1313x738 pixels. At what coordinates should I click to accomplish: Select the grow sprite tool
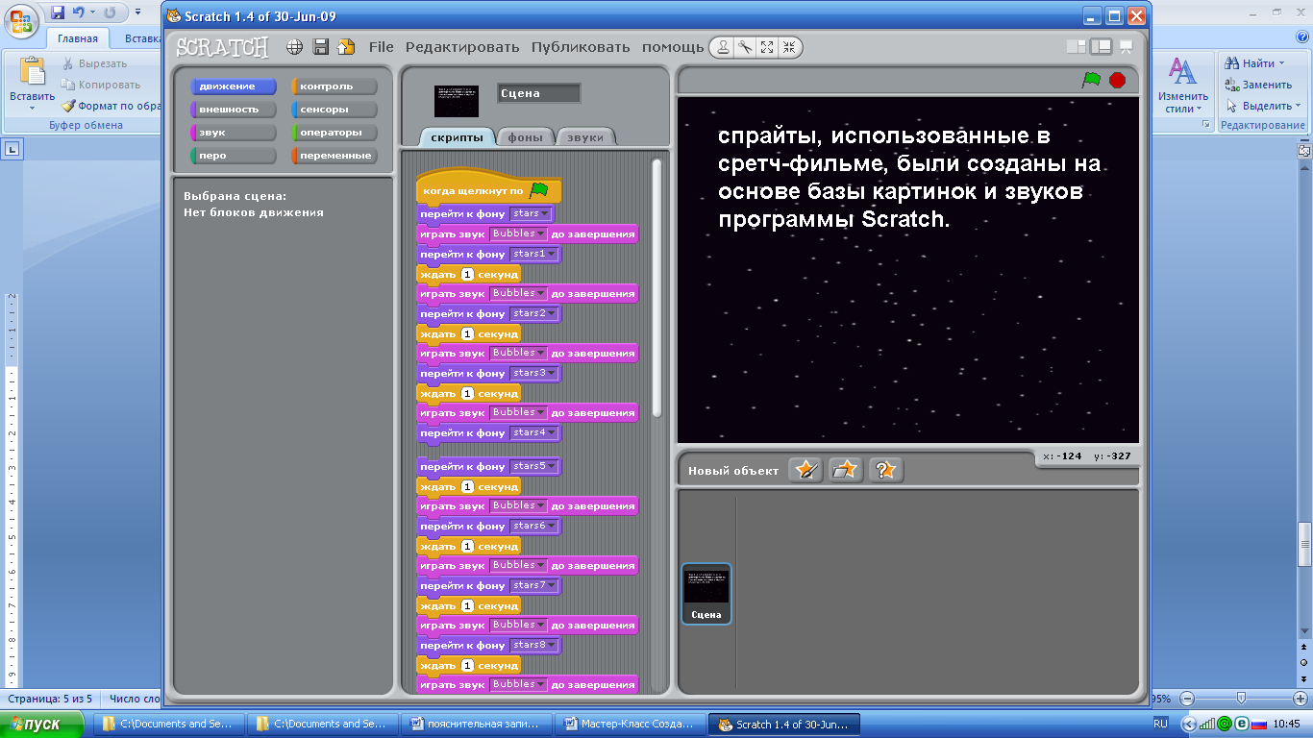point(767,47)
